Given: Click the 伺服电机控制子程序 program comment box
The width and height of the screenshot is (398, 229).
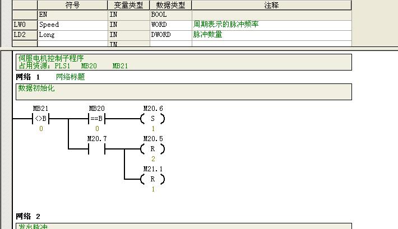Looking at the screenshot, I should [184, 62].
